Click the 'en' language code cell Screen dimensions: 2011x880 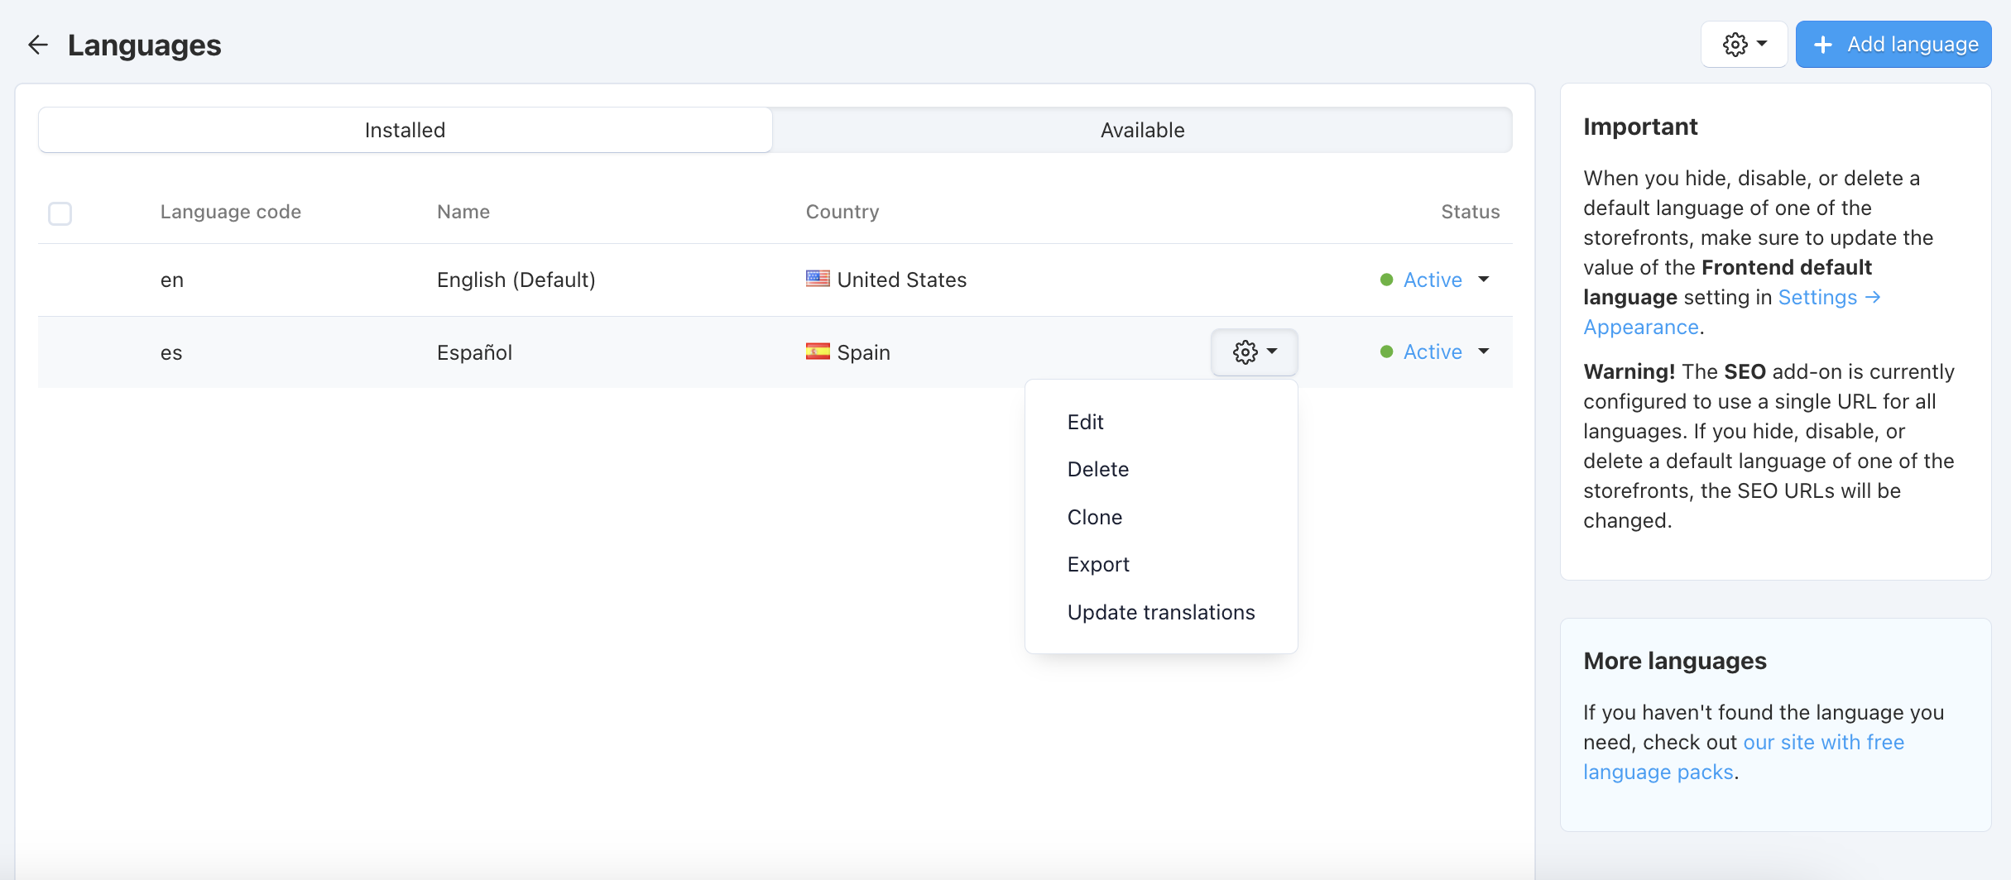(x=172, y=280)
